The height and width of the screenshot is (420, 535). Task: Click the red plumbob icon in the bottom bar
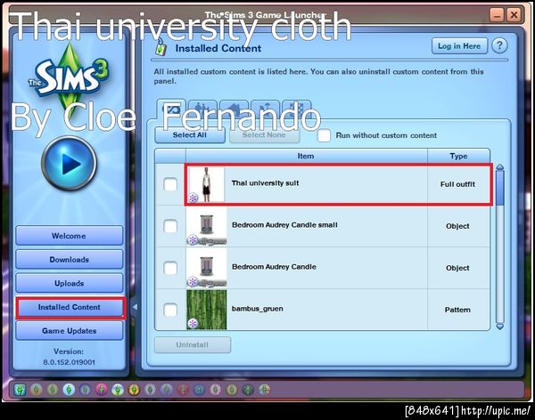(x=183, y=390)
